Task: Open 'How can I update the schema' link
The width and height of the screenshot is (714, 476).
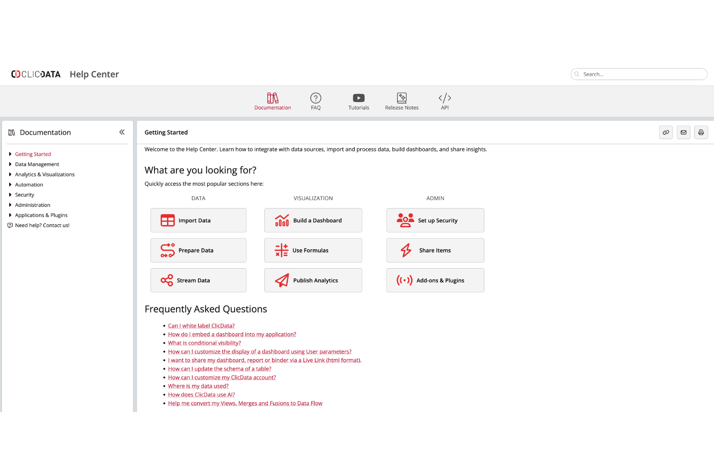Action: (x=220, y=369)
